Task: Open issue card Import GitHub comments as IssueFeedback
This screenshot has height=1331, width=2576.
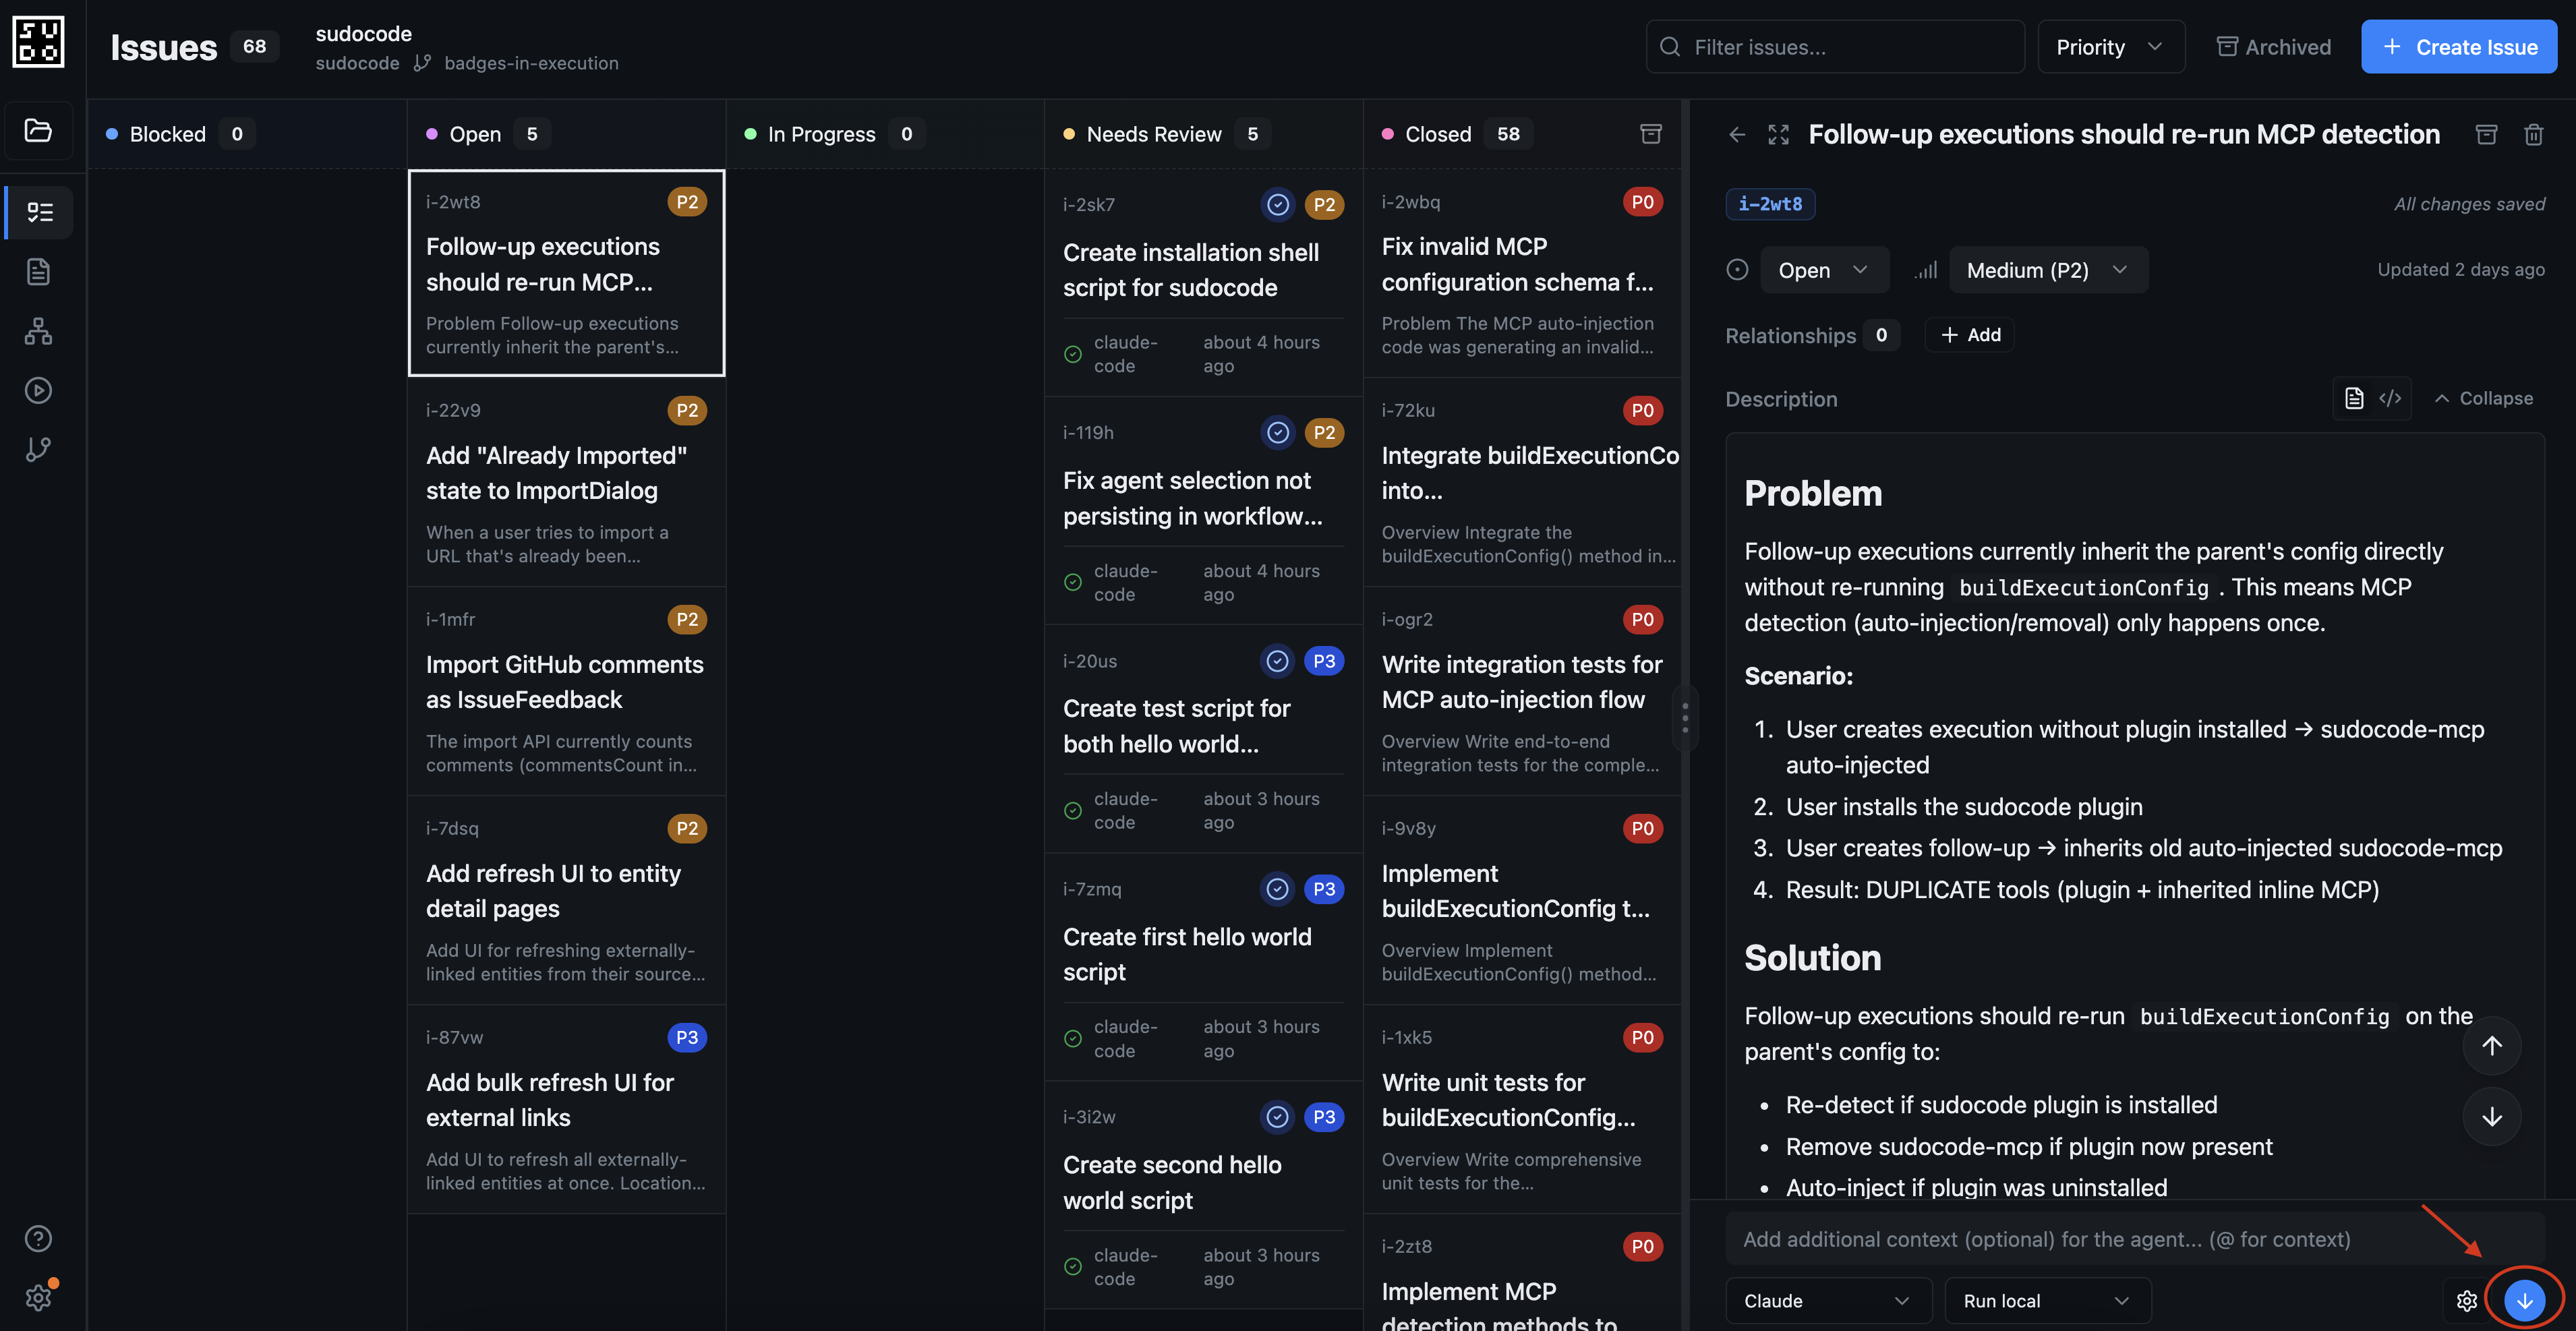Action: click(x=565, y=682)
